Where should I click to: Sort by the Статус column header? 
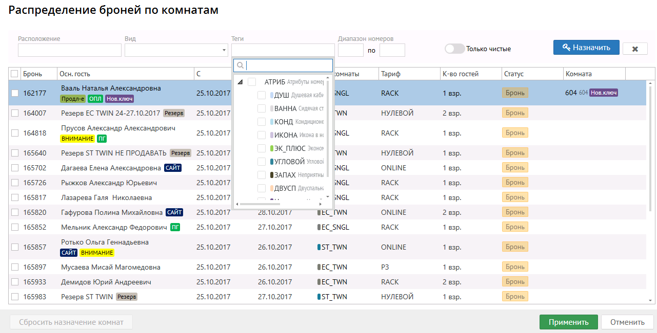coord(532,74)
